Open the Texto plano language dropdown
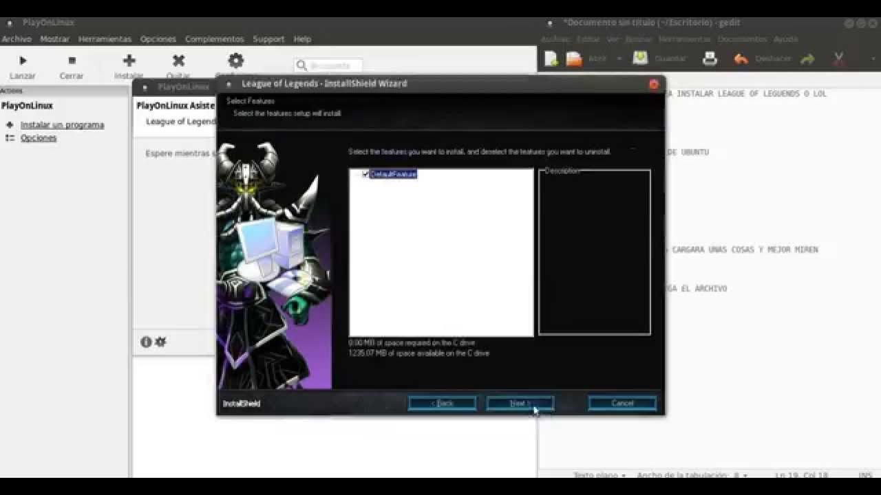 click(x=599, y=475)
